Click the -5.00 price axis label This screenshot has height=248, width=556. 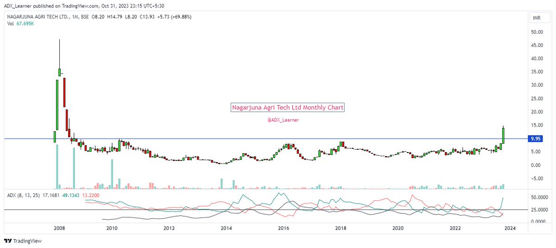537,178
